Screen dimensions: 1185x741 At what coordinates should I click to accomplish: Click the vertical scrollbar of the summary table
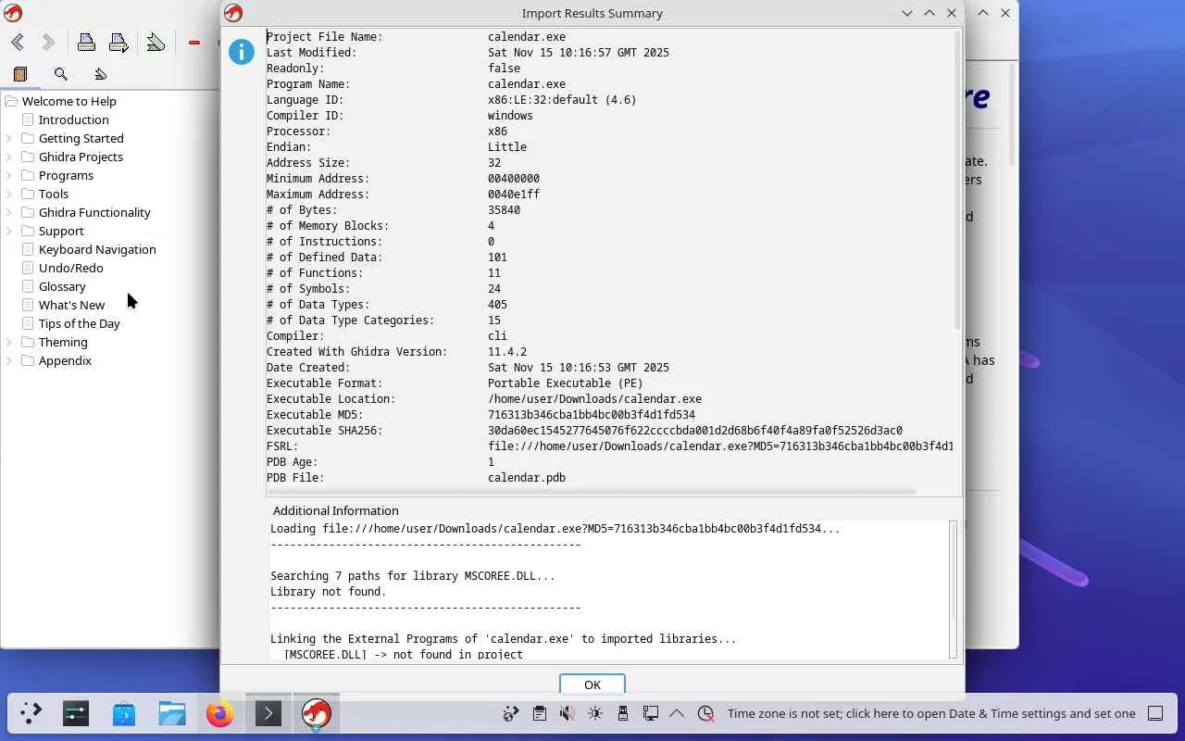point(956,181)
